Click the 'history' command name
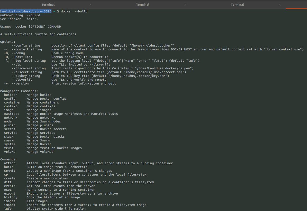The image size is (307, 211). click(11, 197)
